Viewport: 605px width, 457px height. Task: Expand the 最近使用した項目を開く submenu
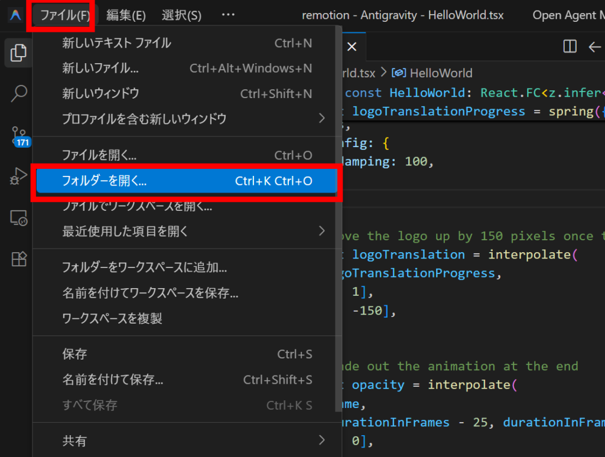point(321,231)
